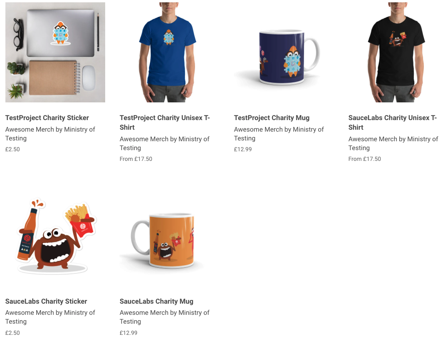
Task: Click the SauceLabs Charity Unisex T-Shirt title
Action: click(x=393, y=122)
